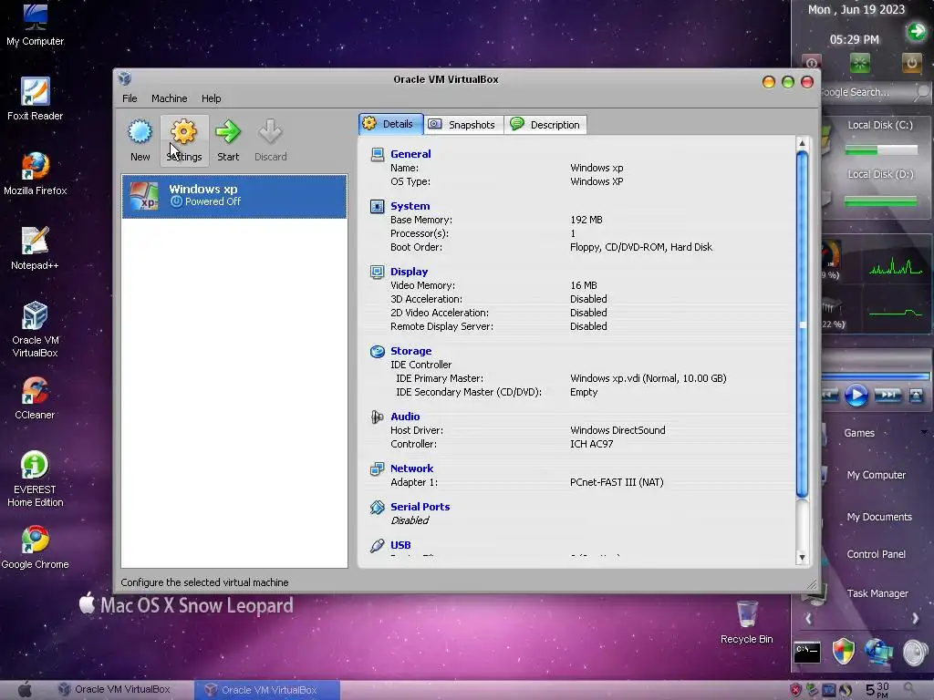The width and height of the screenshot is (934, 700).
Task: Switch to highlighted Oracle VM VirtualBox taskbar button
Action: [267, 690]
